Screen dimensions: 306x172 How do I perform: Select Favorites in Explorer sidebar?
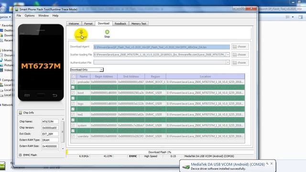(x=7, y=25)
